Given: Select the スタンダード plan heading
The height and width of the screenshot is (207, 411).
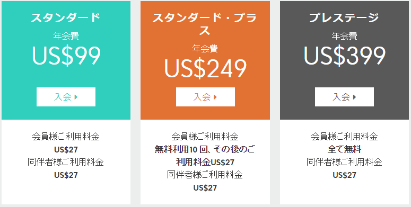Looking at the screenshot, I should pos(66,17).
